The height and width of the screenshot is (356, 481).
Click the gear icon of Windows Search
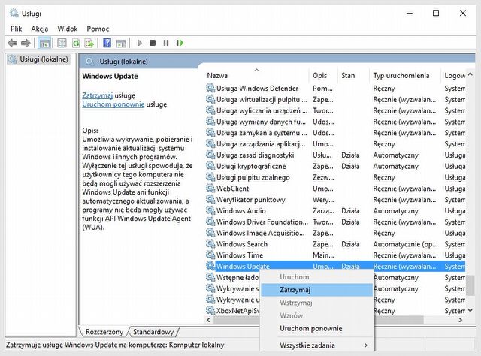(x=210, y=244)
